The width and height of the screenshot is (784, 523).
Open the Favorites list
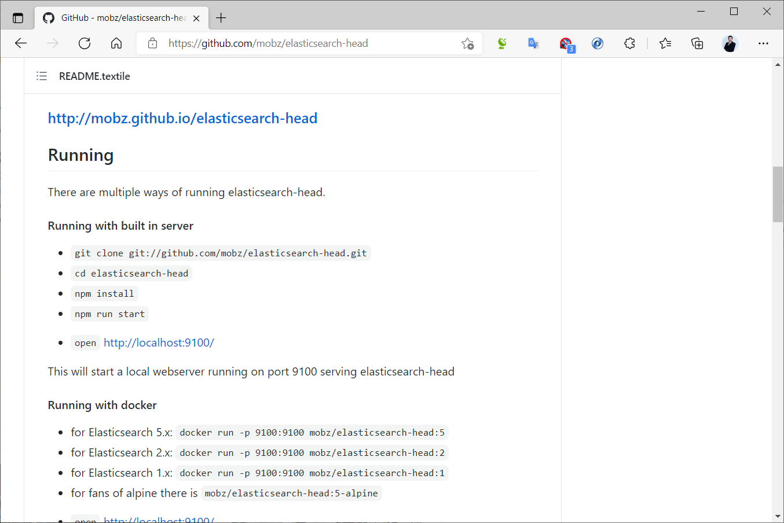pos(665,43)
